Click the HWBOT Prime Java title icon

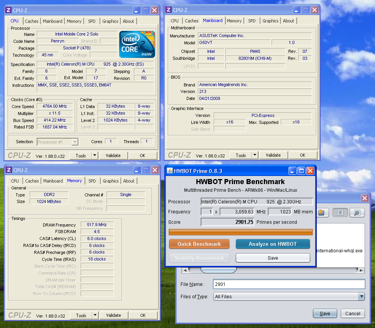[x=169, y=171]
